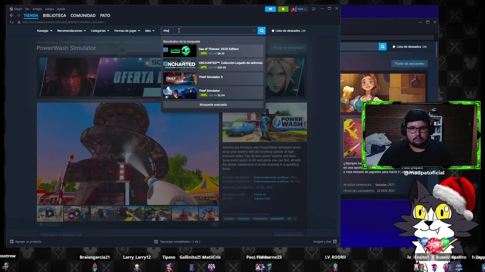Open Lista de deseados in front window

(x=288, y=31)
